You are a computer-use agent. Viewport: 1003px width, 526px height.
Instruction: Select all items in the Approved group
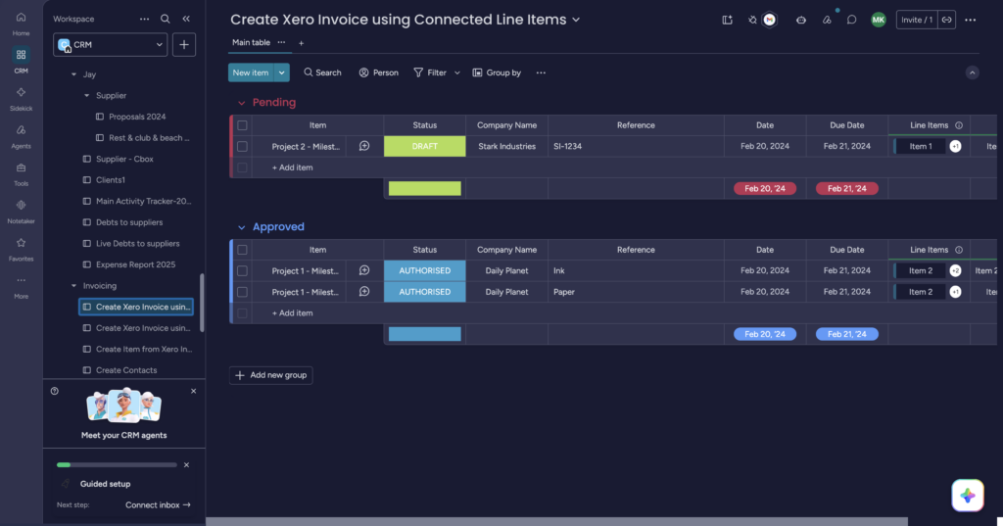tap(243, 250)
